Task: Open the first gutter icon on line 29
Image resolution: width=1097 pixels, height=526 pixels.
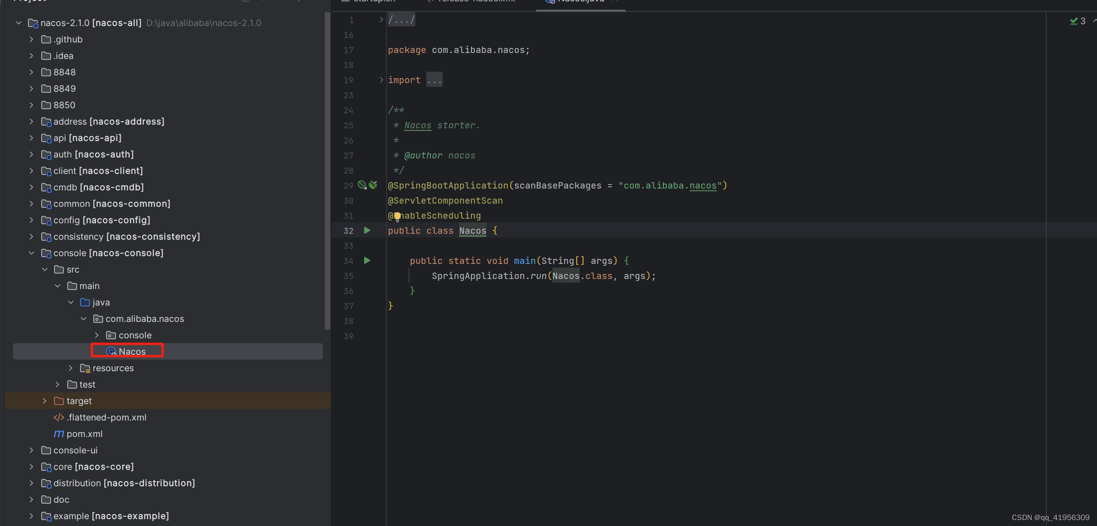Action: [x=362, y=185]
